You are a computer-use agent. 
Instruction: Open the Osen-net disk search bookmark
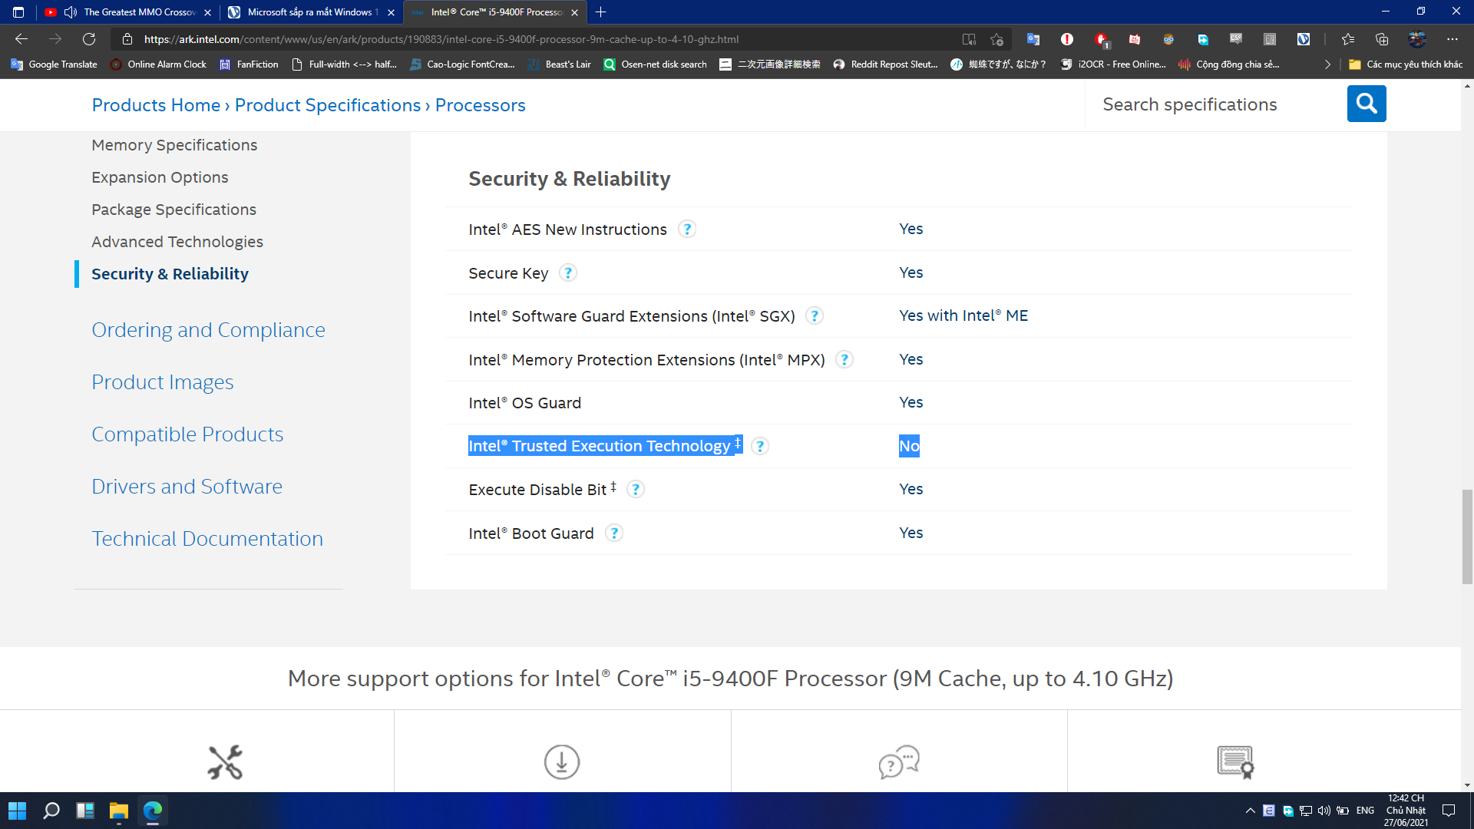(655, 64)
